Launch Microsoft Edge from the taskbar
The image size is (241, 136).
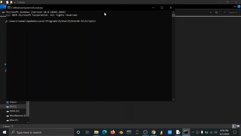[x=105, y=132]
